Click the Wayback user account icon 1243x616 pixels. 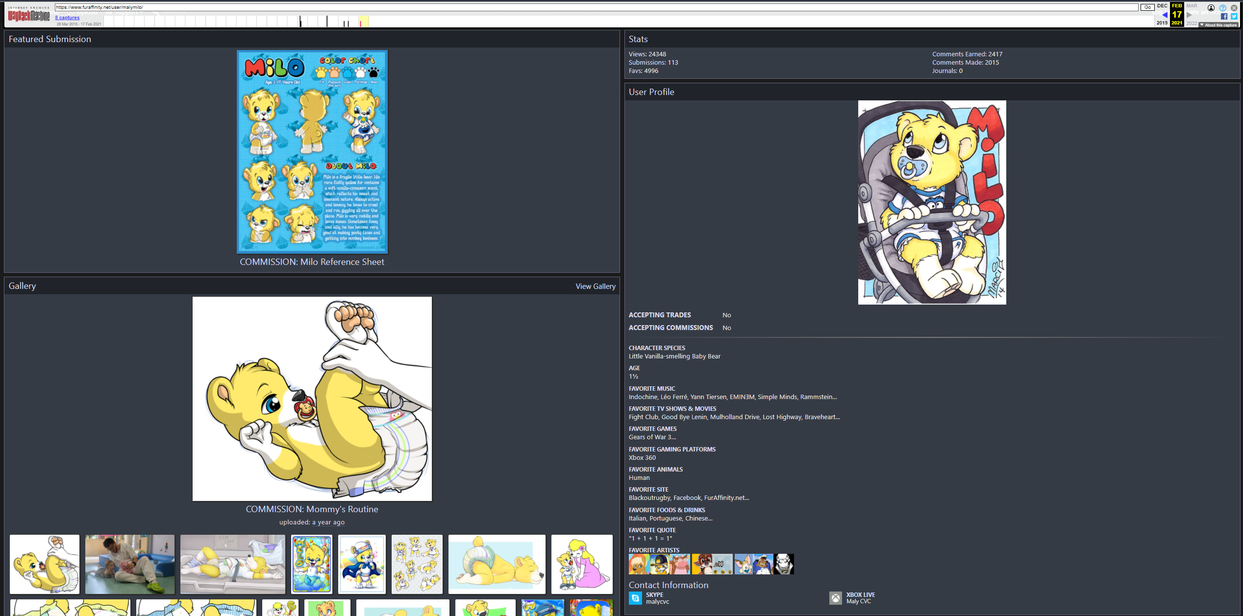click(1211, 8)
